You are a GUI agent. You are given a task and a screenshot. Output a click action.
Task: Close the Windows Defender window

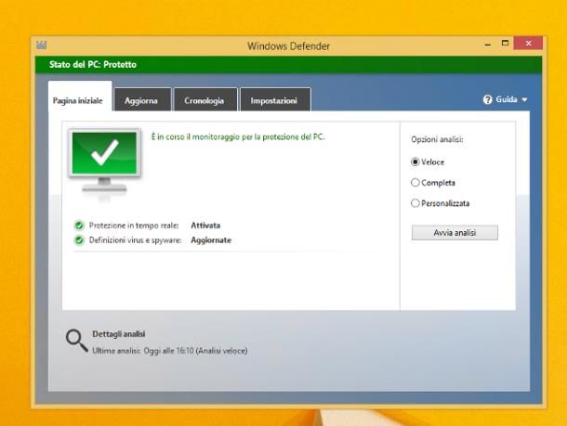click(x=528, y=43)
